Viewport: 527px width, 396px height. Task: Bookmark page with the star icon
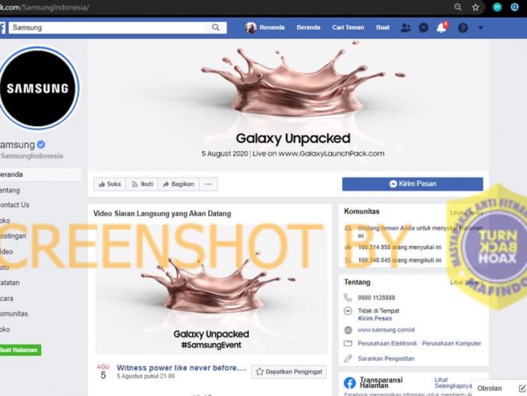tap(475, 7)
